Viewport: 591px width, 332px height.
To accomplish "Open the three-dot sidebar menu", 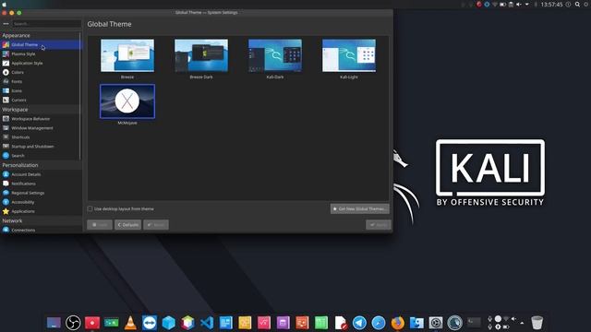I will (x=6, y=24).
